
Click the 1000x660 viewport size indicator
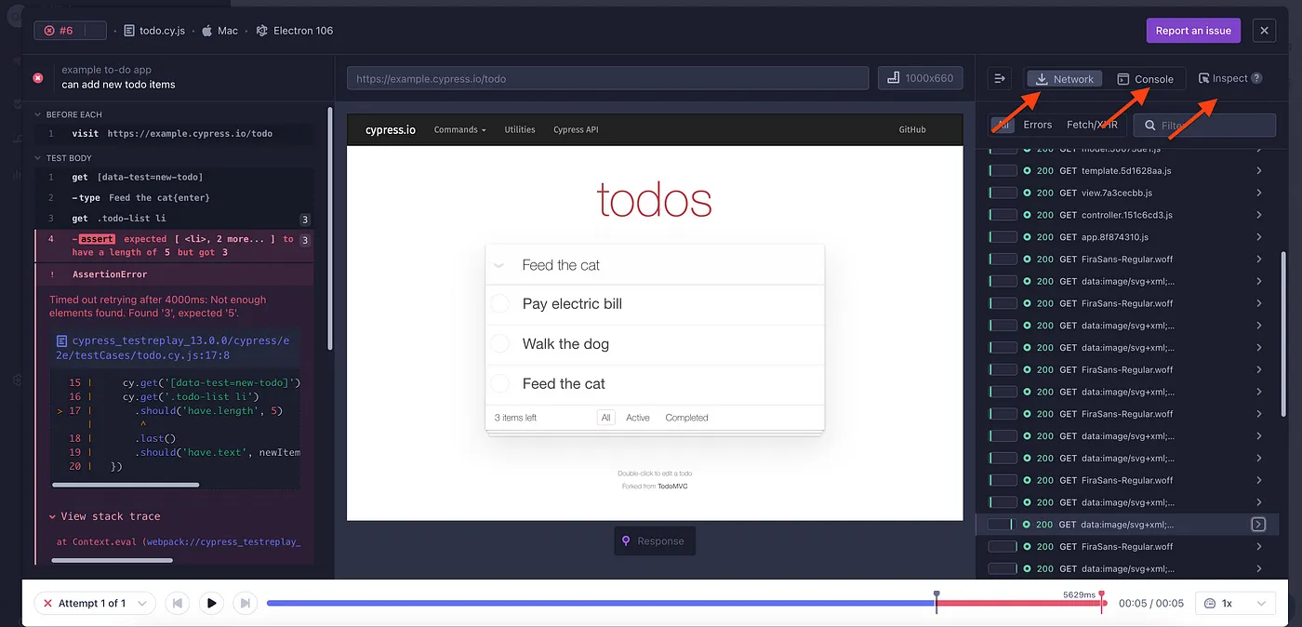point(921,78)
